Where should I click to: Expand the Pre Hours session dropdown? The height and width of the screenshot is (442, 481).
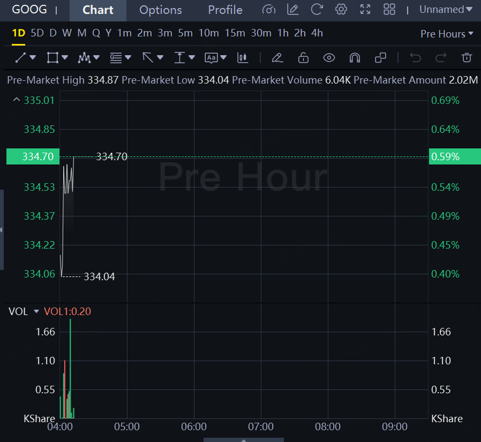(x=447, y=34)
